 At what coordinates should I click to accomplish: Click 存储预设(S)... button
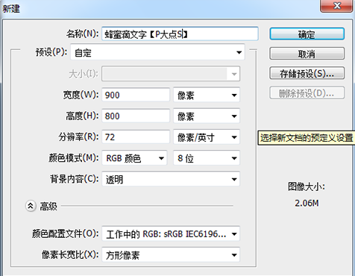point(307,73)
